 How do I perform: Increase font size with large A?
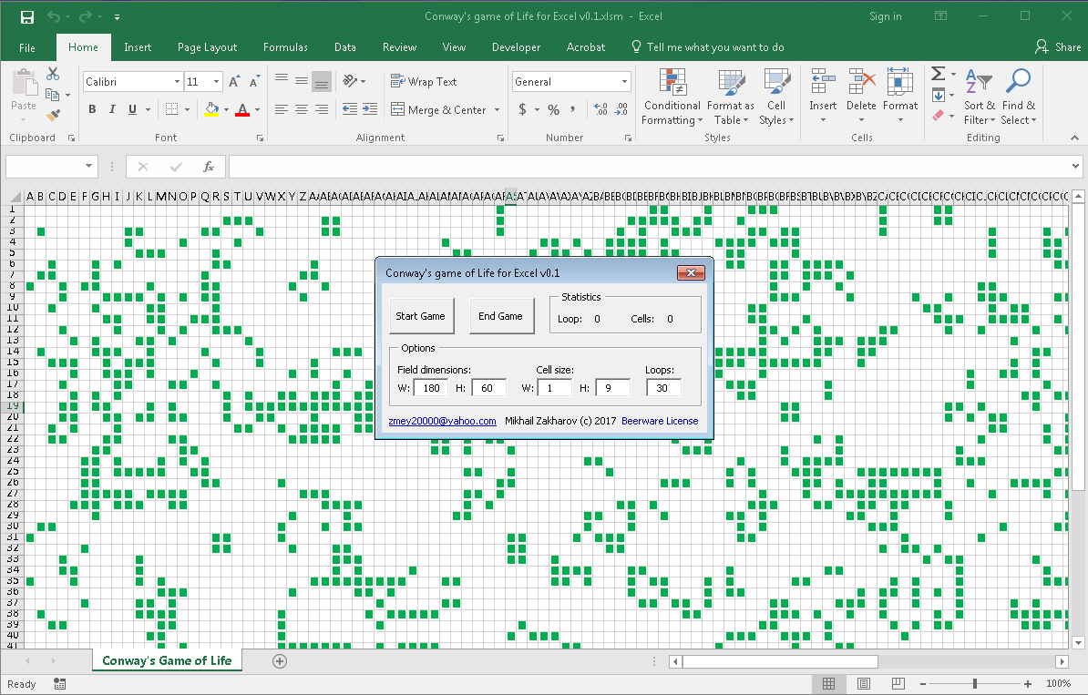point(234,82)
